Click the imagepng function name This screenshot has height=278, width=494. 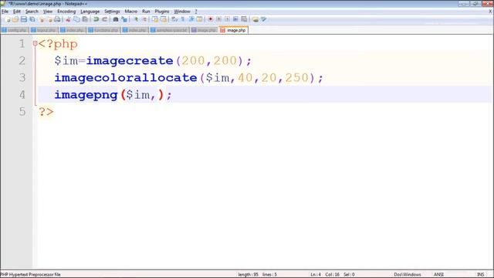tap(86, 94)
